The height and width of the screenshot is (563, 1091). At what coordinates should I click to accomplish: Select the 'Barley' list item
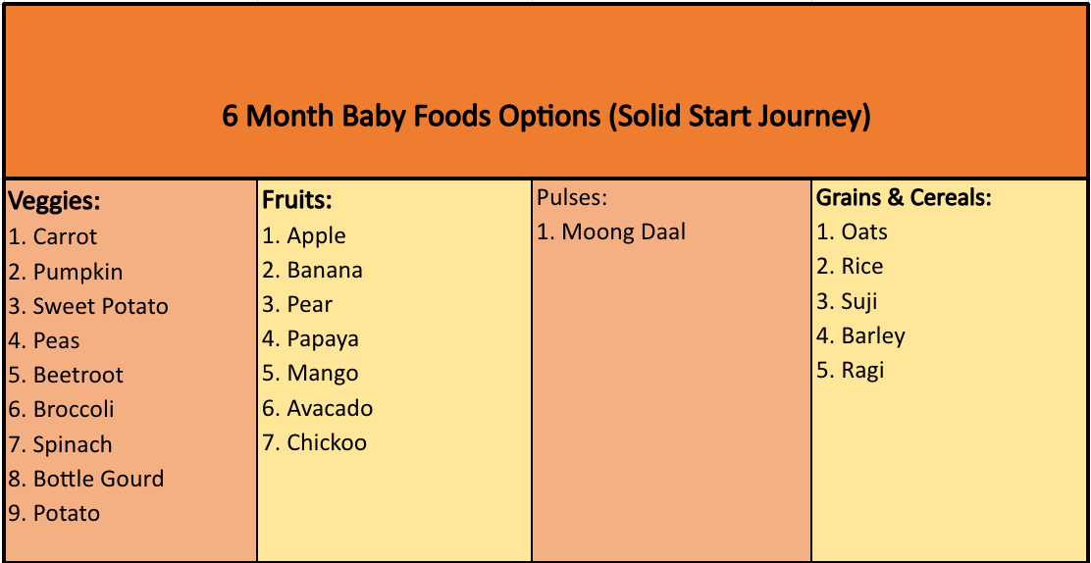point(872,335)
